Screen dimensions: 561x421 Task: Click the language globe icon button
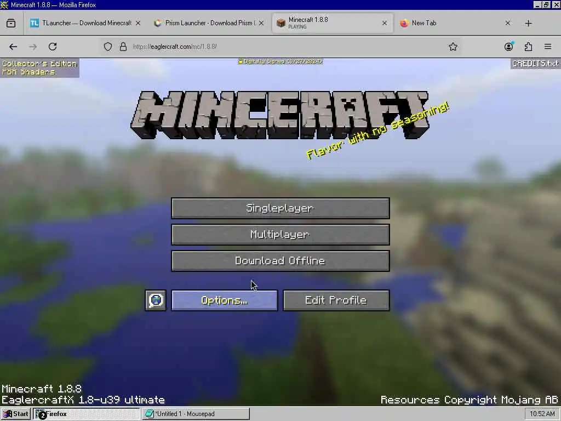[156, 300]
